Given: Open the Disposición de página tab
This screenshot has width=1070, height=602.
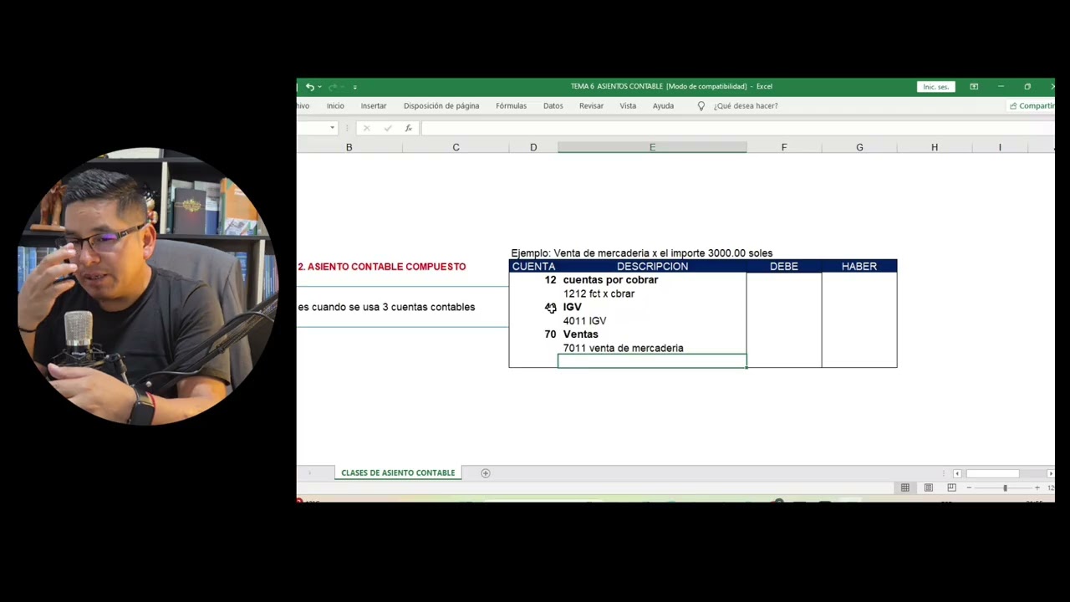Looking at the screenshot, I should [x=441, y=106].
